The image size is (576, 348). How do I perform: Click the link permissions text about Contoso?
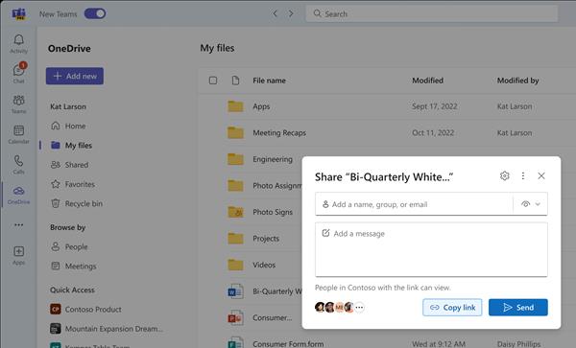coord(383,288)
